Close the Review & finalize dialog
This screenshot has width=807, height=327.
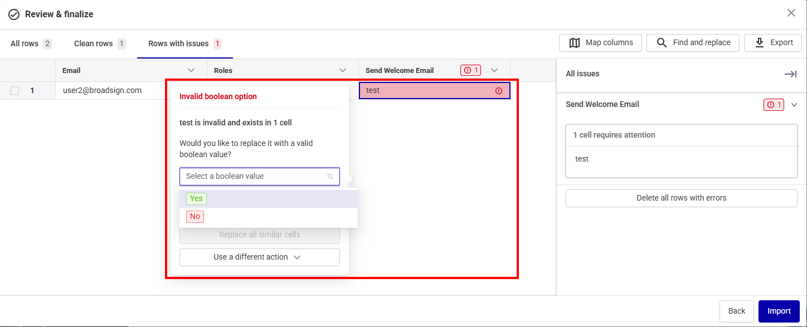[791, 13]
